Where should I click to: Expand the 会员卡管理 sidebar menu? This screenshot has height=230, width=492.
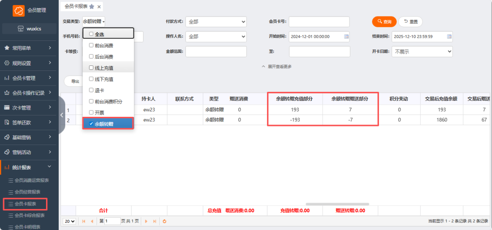click(x=29, y=78)
